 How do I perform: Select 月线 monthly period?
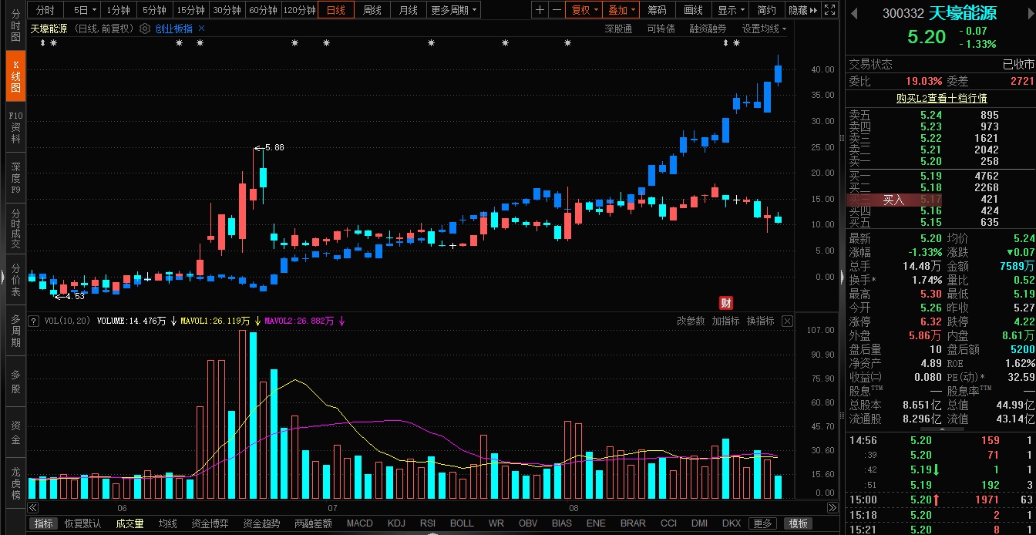409,10
